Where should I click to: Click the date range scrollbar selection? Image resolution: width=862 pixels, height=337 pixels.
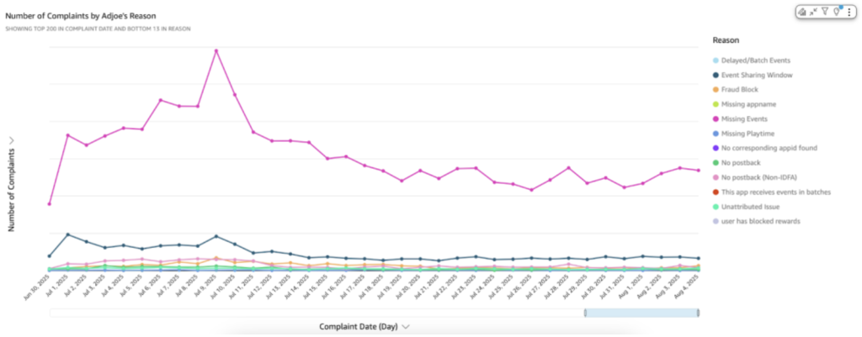[641, 313]
